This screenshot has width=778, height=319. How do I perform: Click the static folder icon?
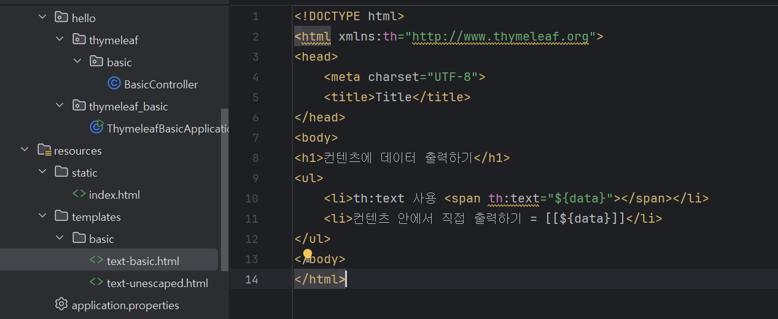pyautogui.click(x=61, y=172)
